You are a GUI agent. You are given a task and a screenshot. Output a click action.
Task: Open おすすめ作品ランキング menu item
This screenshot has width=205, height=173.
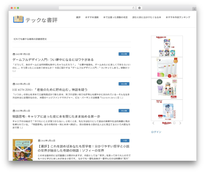click(x=178, y=17)
